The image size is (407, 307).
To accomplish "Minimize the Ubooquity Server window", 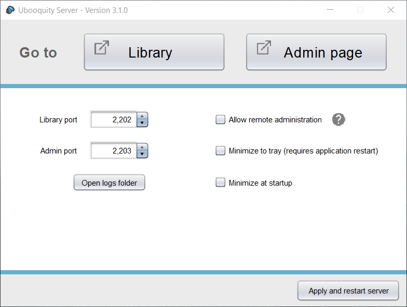I will 330,10.
